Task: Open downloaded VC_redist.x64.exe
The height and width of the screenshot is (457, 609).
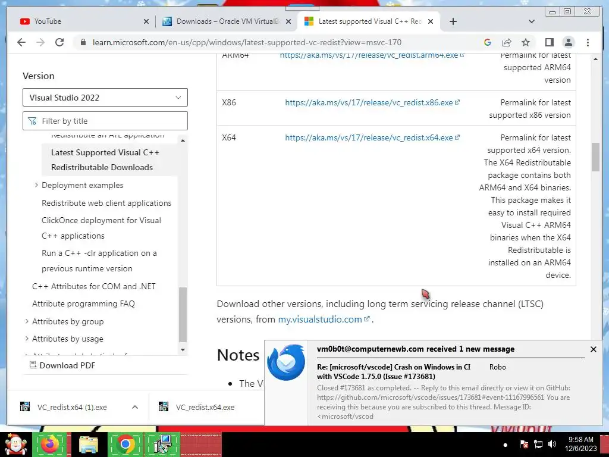Action: 205,407
